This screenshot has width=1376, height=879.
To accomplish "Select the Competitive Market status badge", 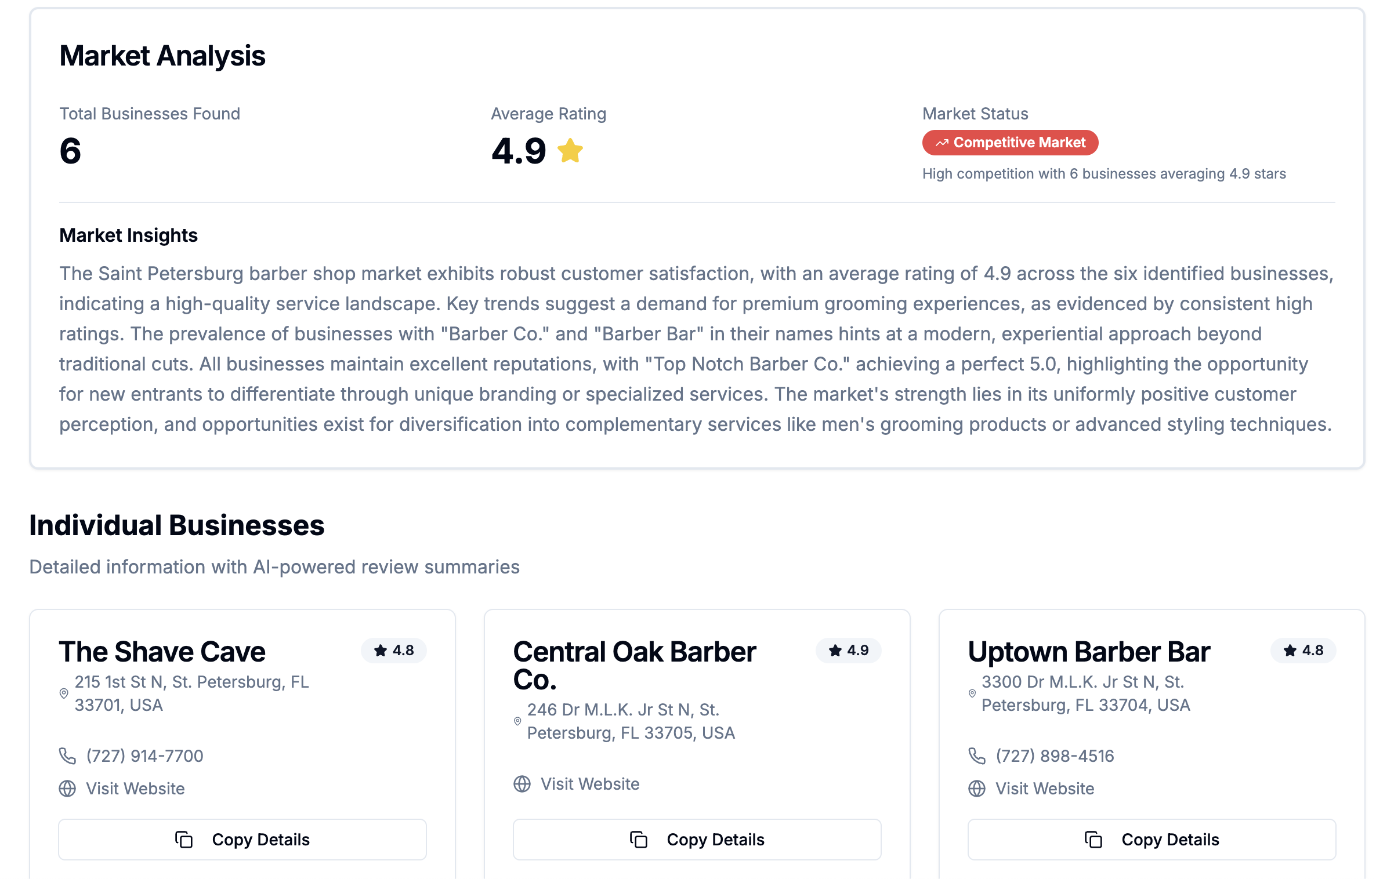I will [x=1010, y=142].
